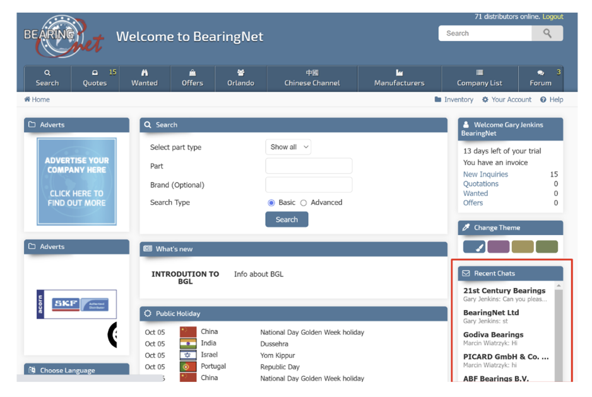This screenshot has height=397, width=592.
Task: Click the translate icon beside Choose Language
Action: tap(32, 370)
